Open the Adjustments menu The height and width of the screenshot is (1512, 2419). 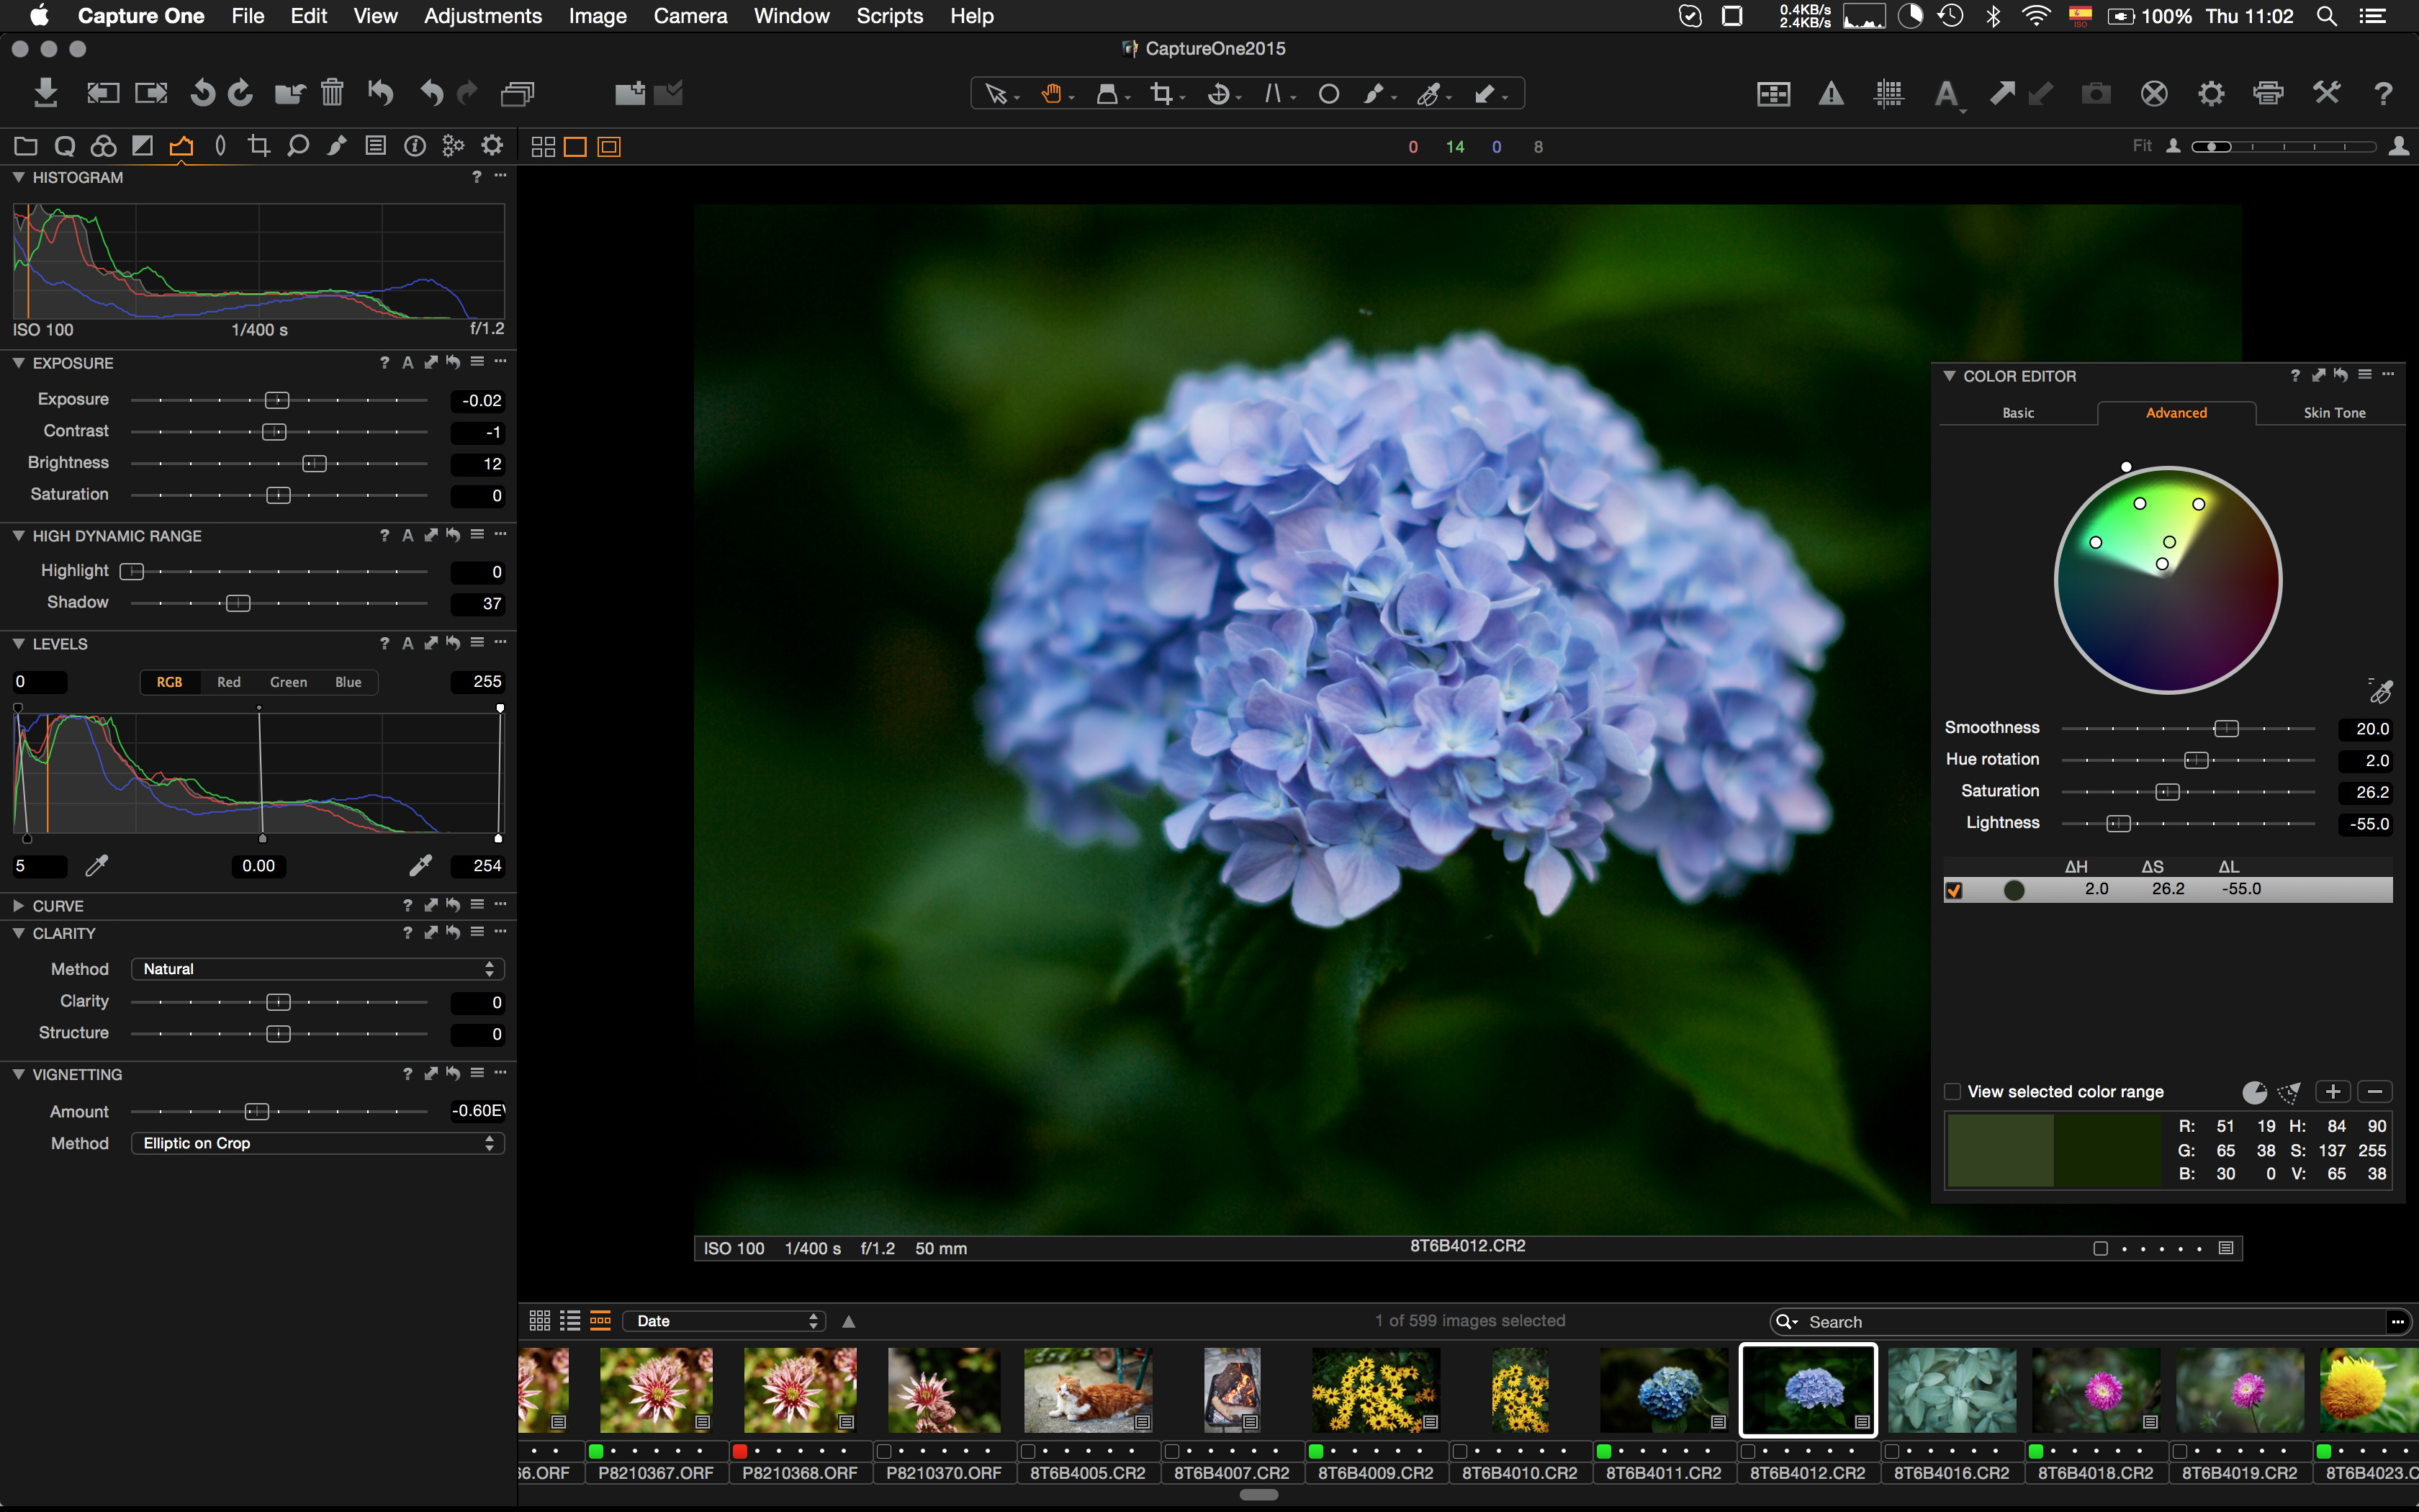(482, 16)
